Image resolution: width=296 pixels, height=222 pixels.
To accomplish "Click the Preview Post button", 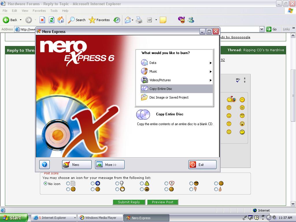I will 162,202.
